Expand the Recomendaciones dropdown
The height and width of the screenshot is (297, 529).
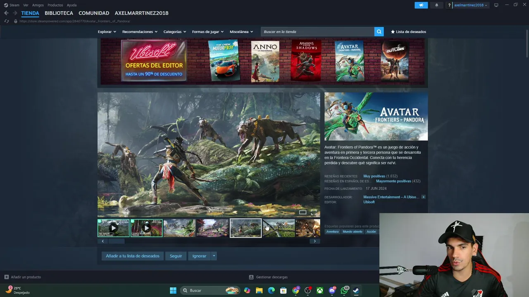140,32
